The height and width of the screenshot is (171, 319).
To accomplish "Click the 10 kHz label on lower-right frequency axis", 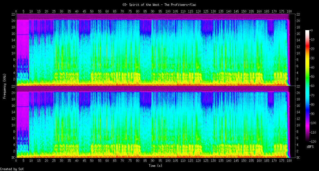I will tap(298, 125).
